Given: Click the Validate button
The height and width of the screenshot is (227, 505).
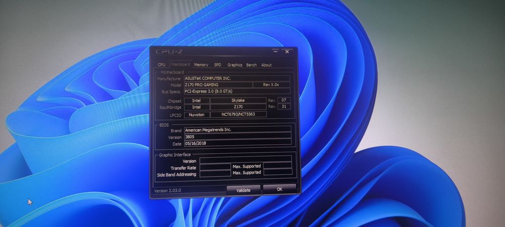Looking at the screenshot, I should [x=243, y=190].
